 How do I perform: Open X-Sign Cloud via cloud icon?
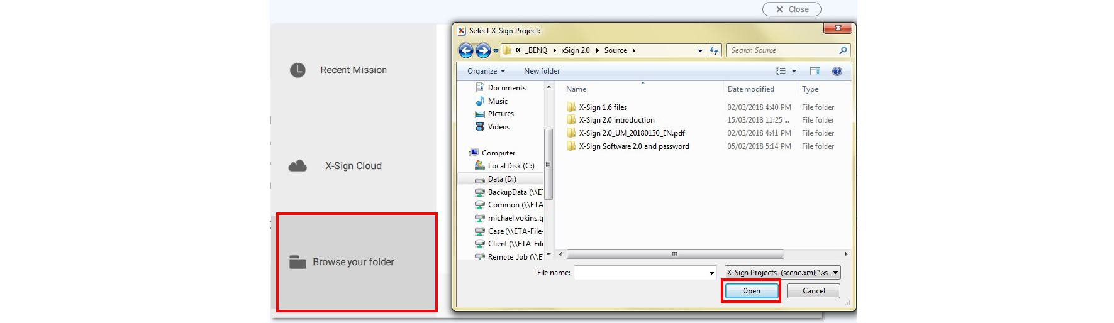(x=298, y=166)
